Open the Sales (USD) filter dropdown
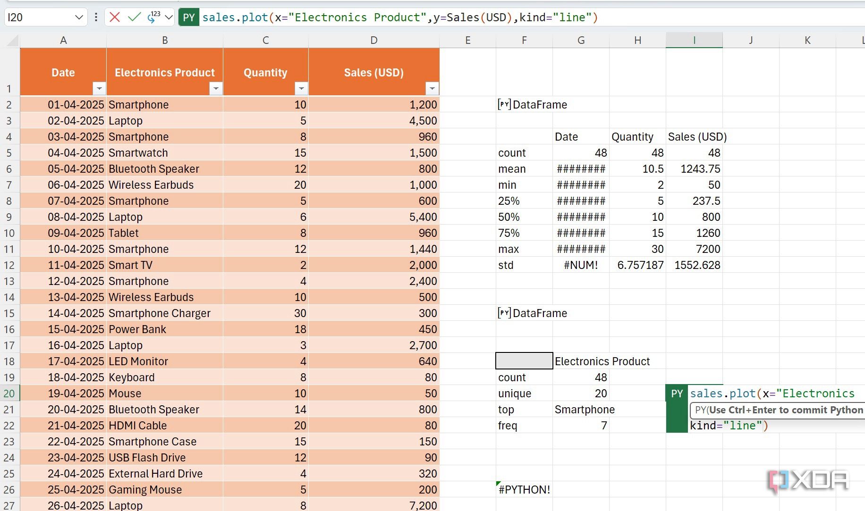 (432, 88)
